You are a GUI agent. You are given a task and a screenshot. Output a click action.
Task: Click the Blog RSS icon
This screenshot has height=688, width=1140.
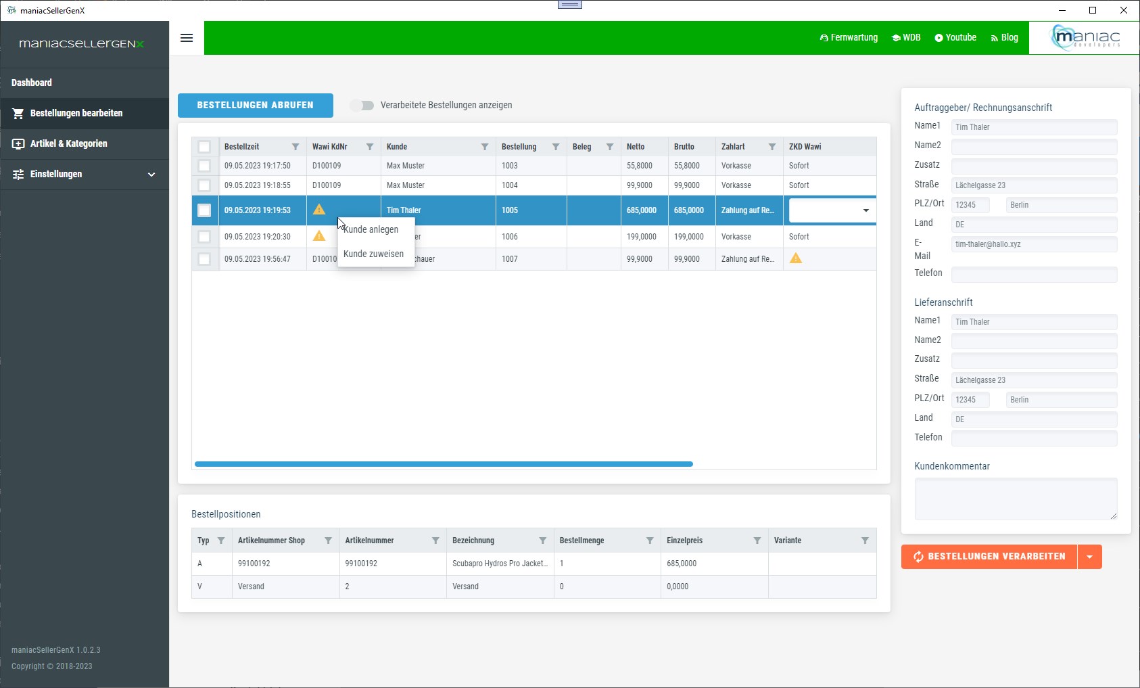coord(994,38)
